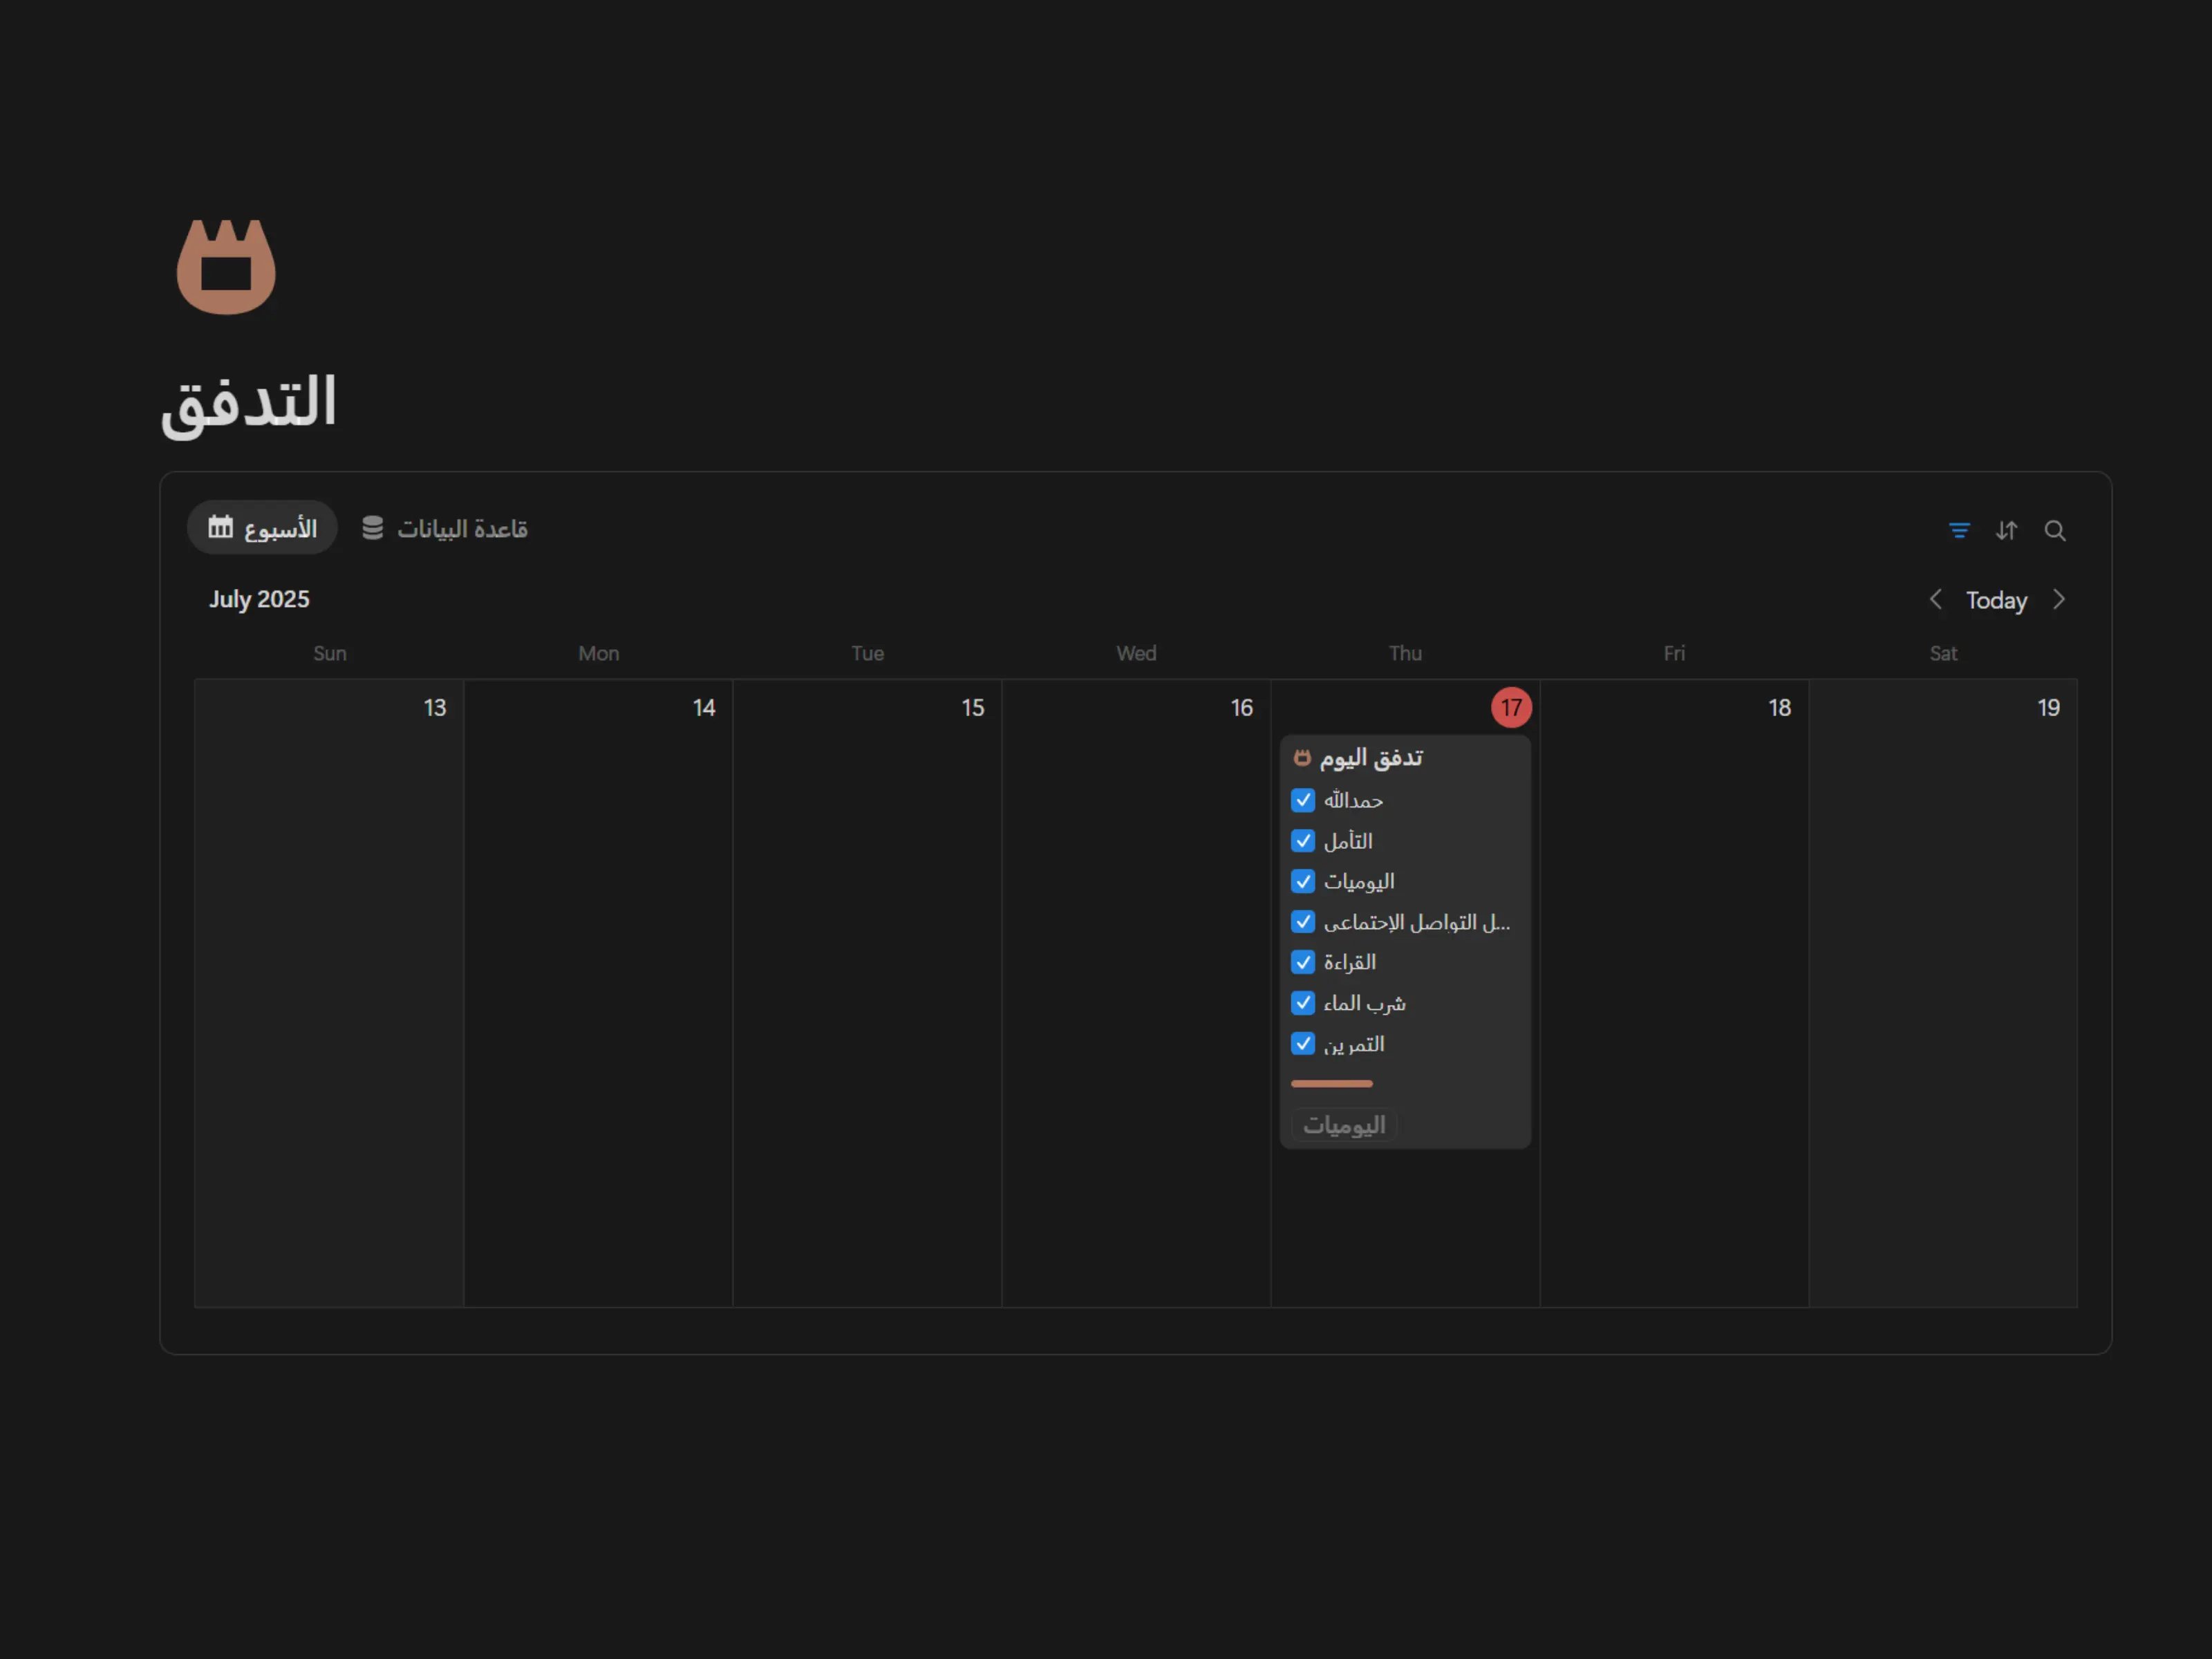
Task: Uncheck the حمدالله checkbox
Action: click(1302, 800)
